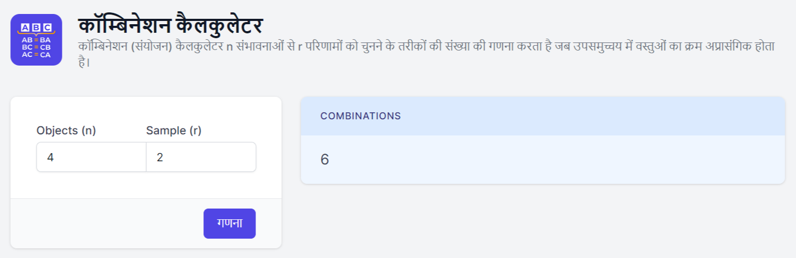Viewport: 796px width, 258px height.
Task: Click the letter A tile in logo
Action: 25,27
